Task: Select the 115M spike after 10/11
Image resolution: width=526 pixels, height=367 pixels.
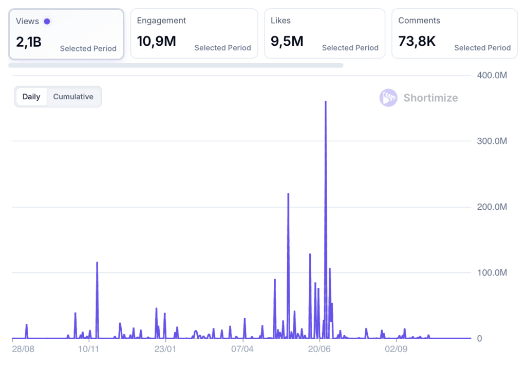Action: click(x=97, y=263)
